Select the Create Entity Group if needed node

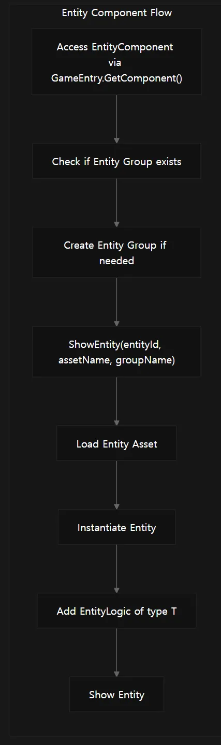click(116, 252)
